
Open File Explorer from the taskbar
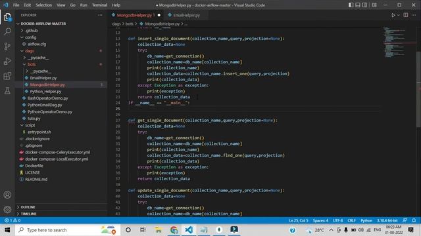point(159,230)
